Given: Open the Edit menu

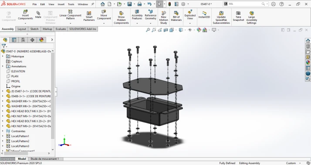Looking at the screenshot, I should tap(42, 4).
